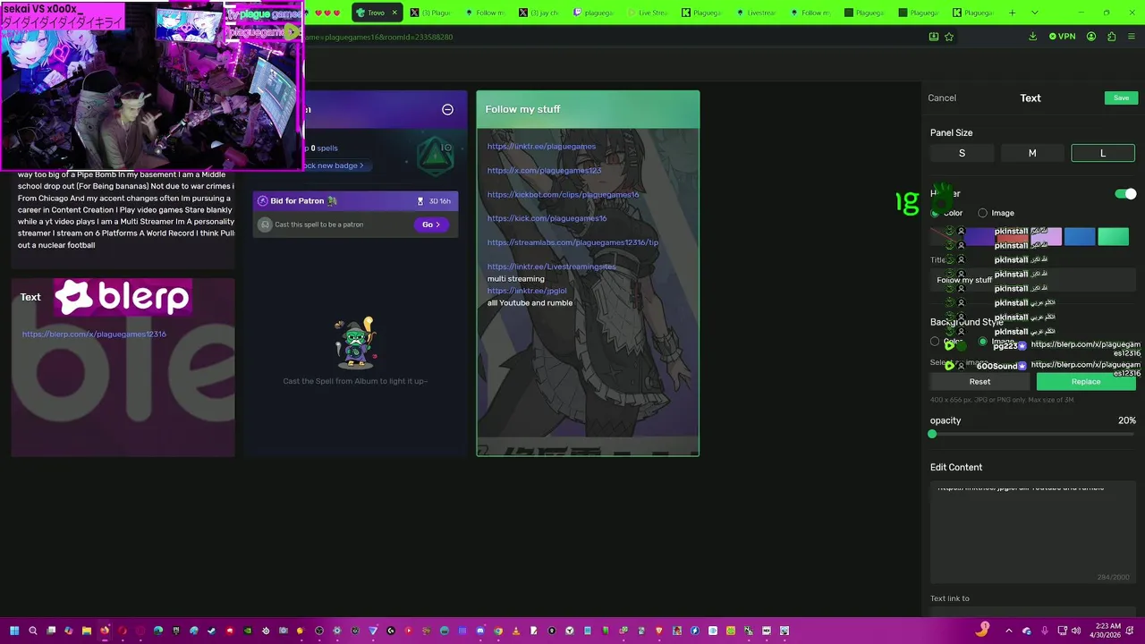Viewport: 1145px width, 644px height.
Task: Pick the lavender pink header color swatch
Action: 1047,236
